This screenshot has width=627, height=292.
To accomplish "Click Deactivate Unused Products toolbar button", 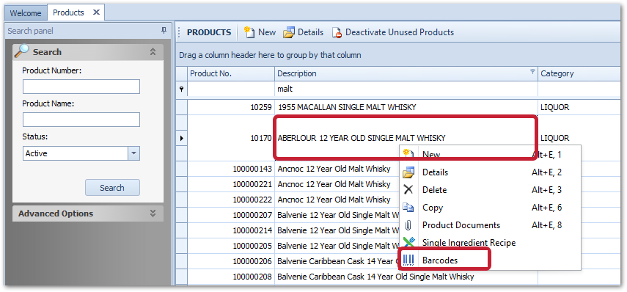I will [393, 32].
